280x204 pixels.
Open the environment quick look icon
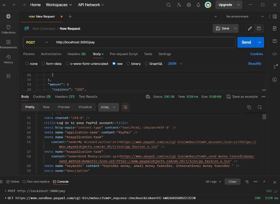tap(275, 16)
